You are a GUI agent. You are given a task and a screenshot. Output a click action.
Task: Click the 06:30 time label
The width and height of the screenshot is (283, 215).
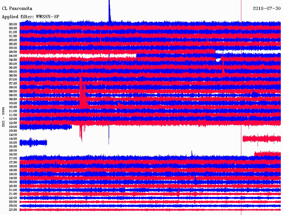[x=13, y=76]
